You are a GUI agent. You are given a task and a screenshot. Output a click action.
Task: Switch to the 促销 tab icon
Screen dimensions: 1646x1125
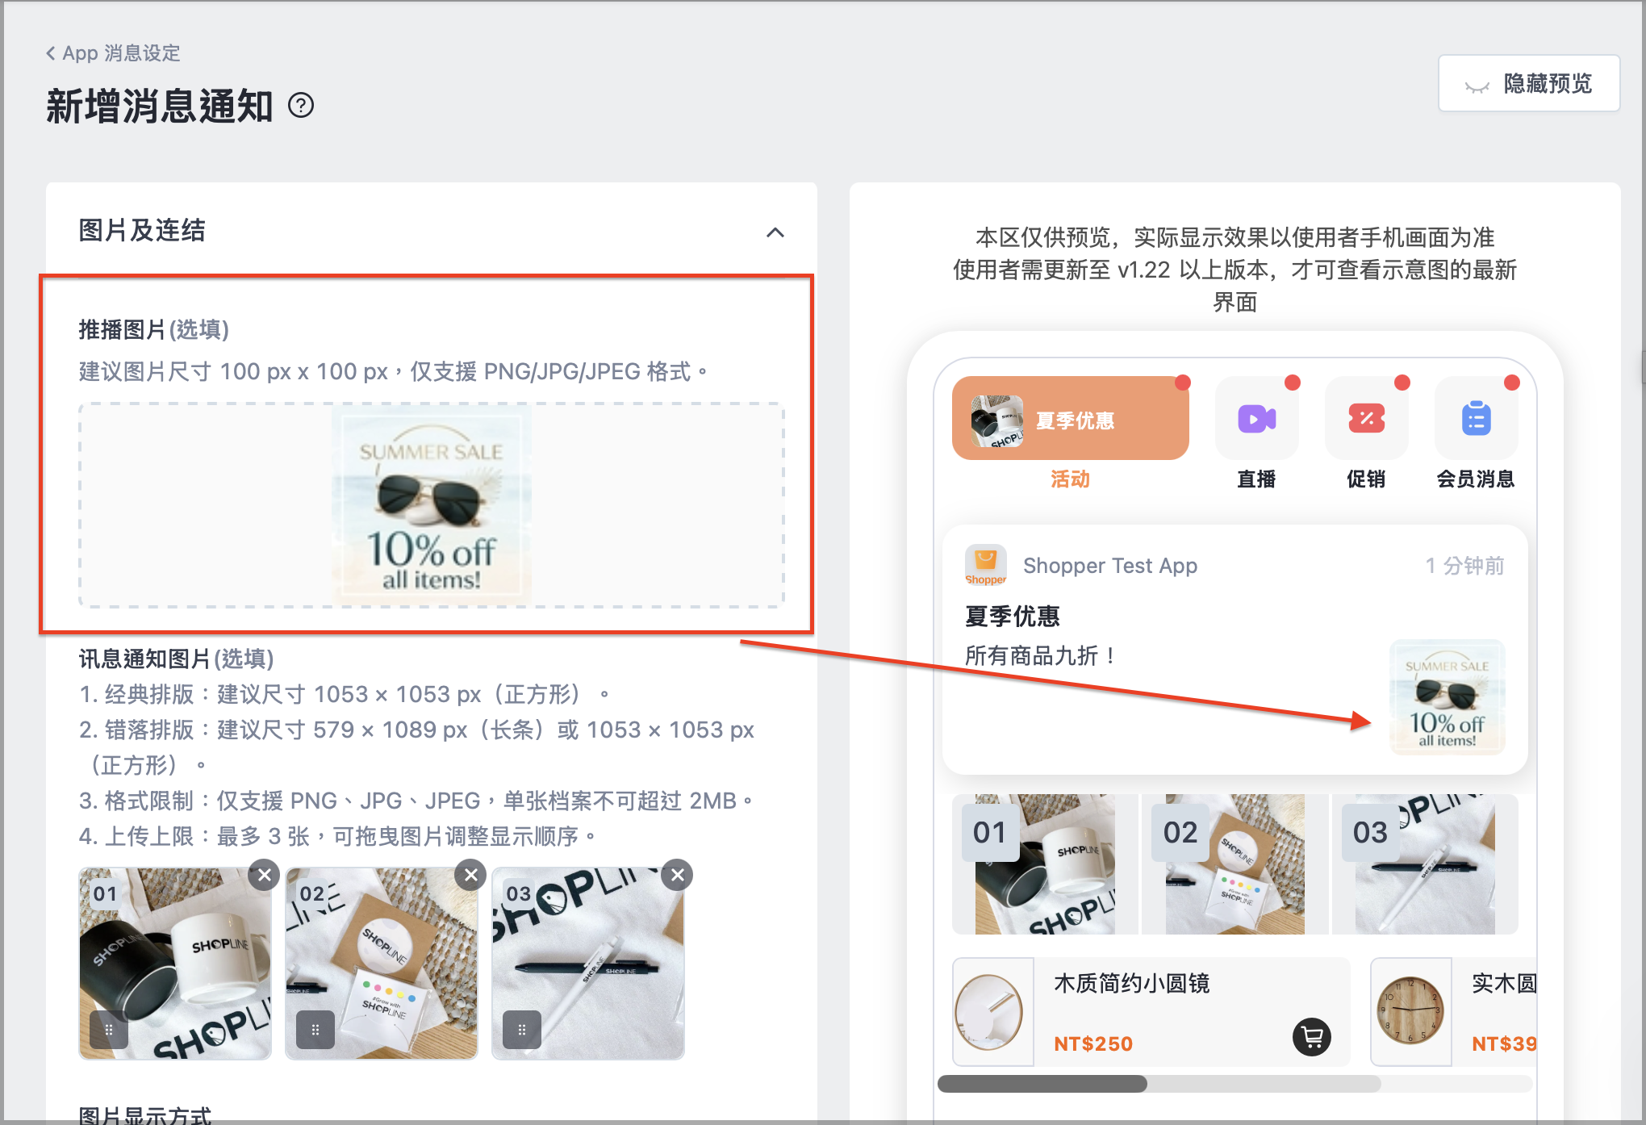click(1366, 418)
